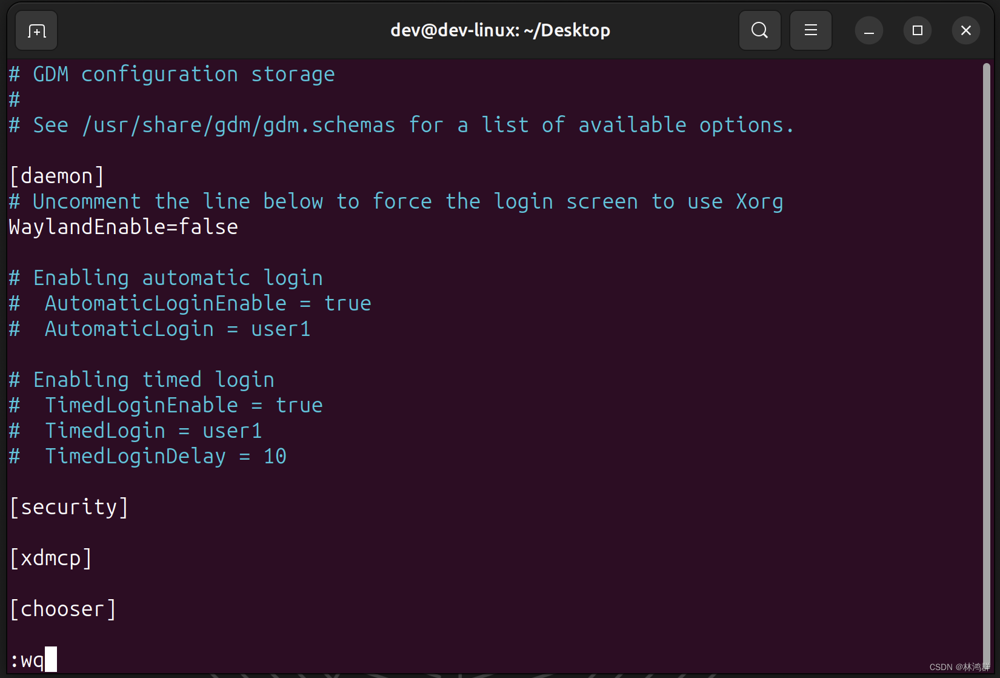Click the '# Enabling automatic login' comment
Screen dimensions: 1000x678
point(165,278)
